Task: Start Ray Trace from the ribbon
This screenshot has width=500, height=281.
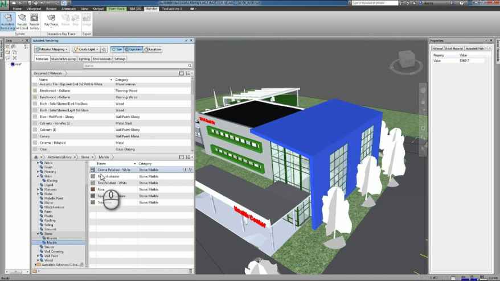Action: (x=50, y=20)
